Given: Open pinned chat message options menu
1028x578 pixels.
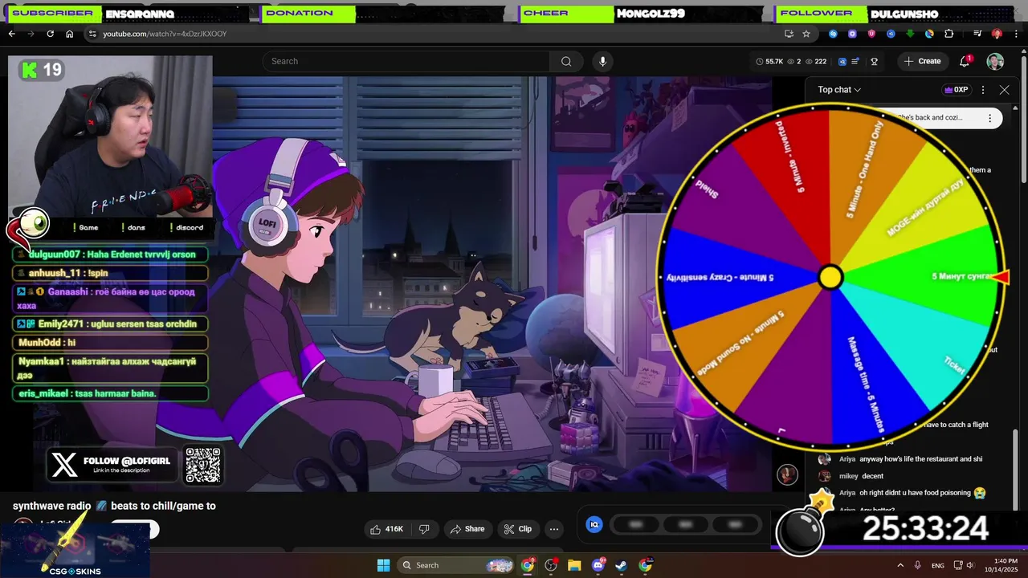Looking at the screenshot, I should (x=989, y=118).
